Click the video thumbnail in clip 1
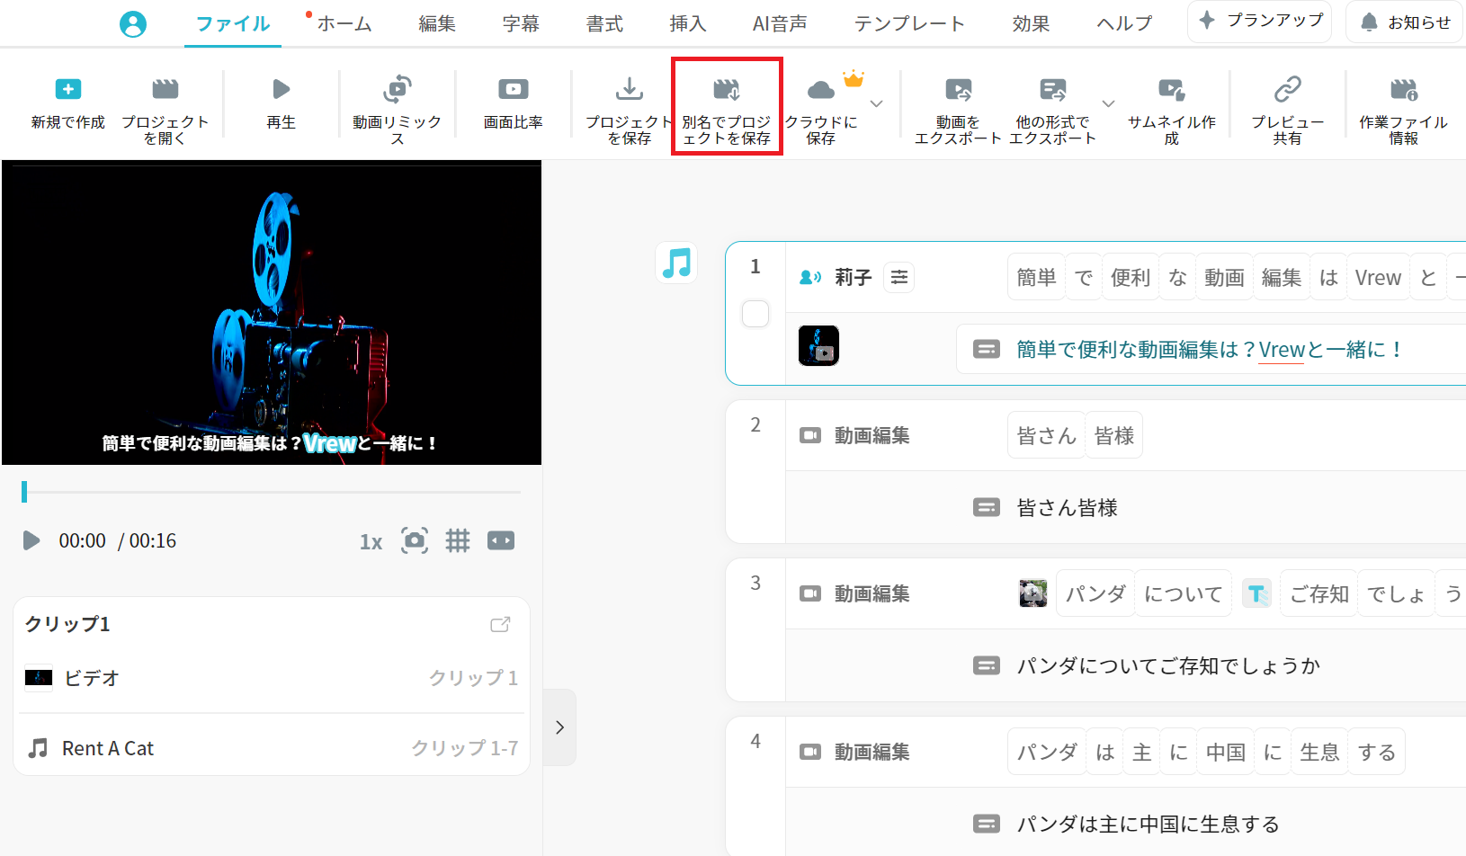This screenshot has width=1466, height=856. (x=818, y=345)
